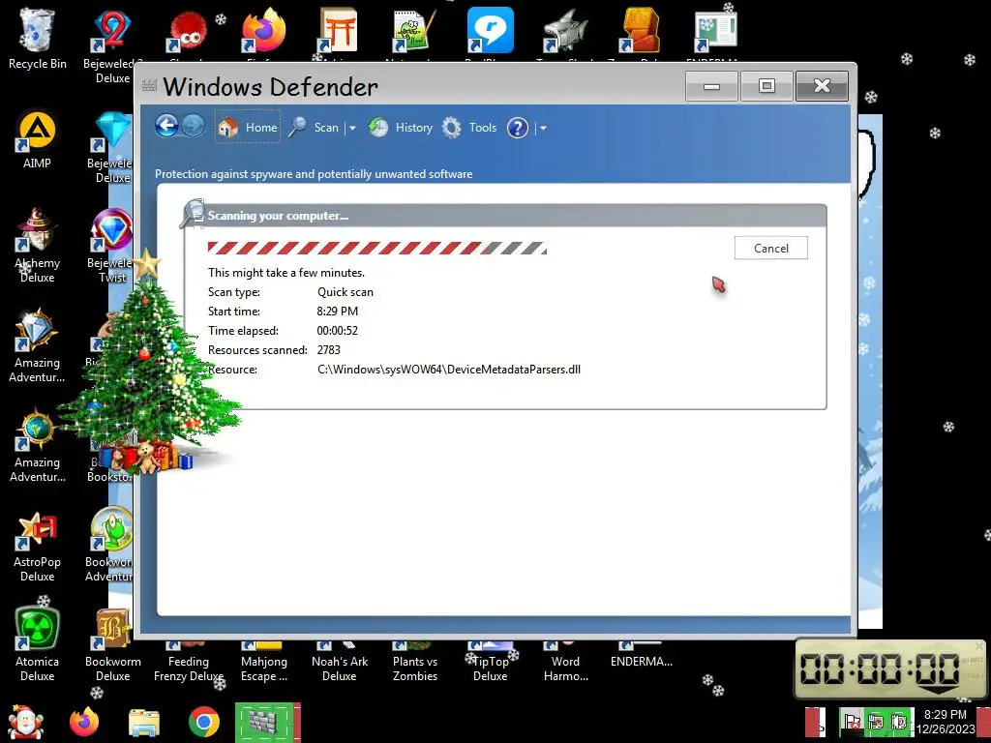Launch Google Chrome from the taskbar

click(x=203, y=722)
